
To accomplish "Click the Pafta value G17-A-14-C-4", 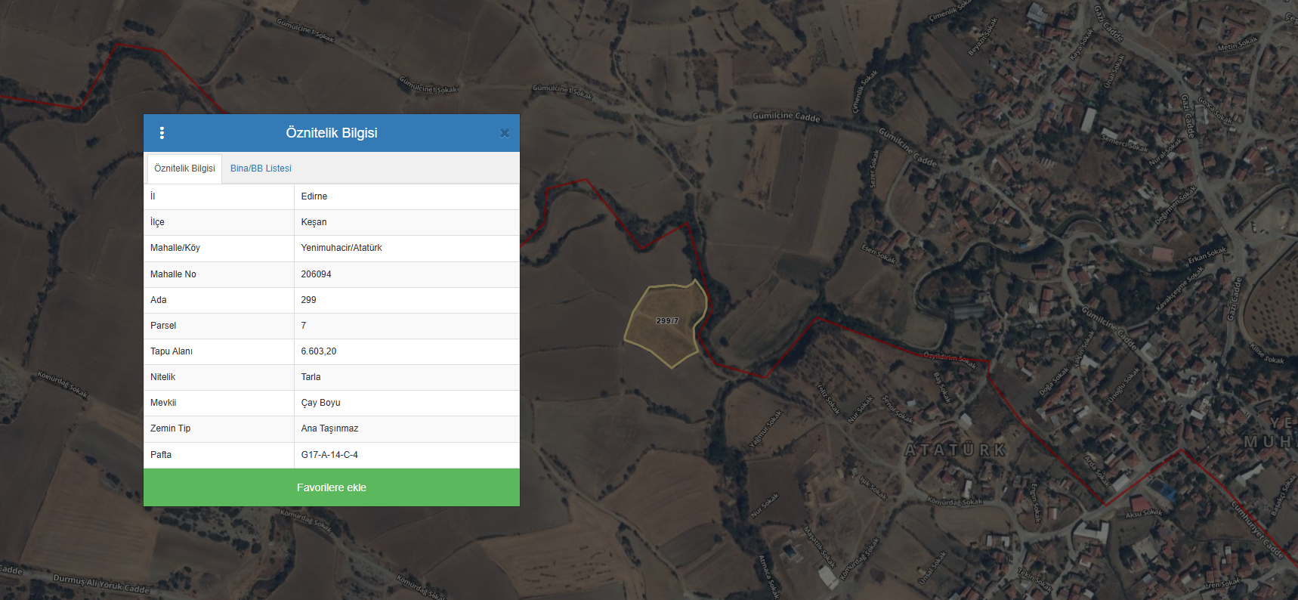I will 329,455.
